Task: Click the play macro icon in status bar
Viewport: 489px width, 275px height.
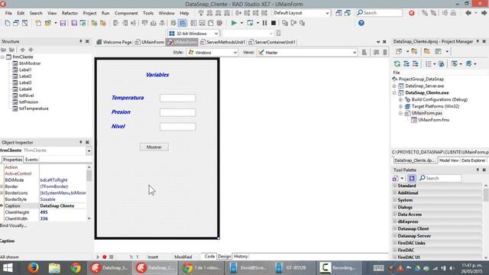Action: coord(98,257)
